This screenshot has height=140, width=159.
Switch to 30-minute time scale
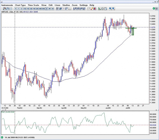coord(31,9)
